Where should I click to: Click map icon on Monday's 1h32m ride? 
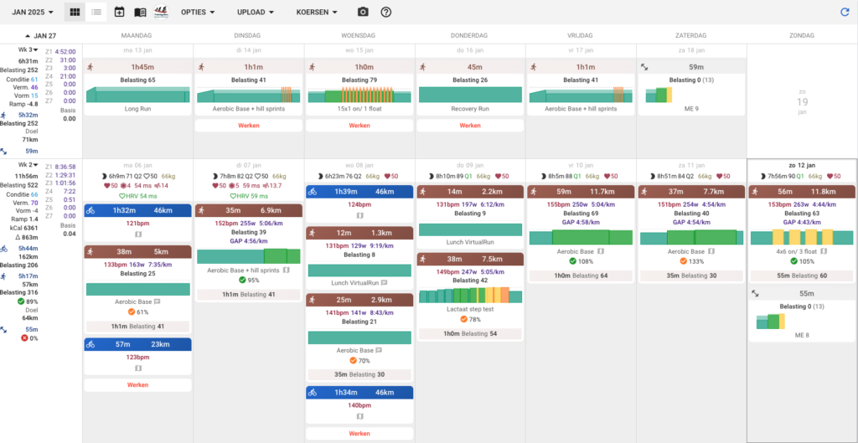coord(138,234)
